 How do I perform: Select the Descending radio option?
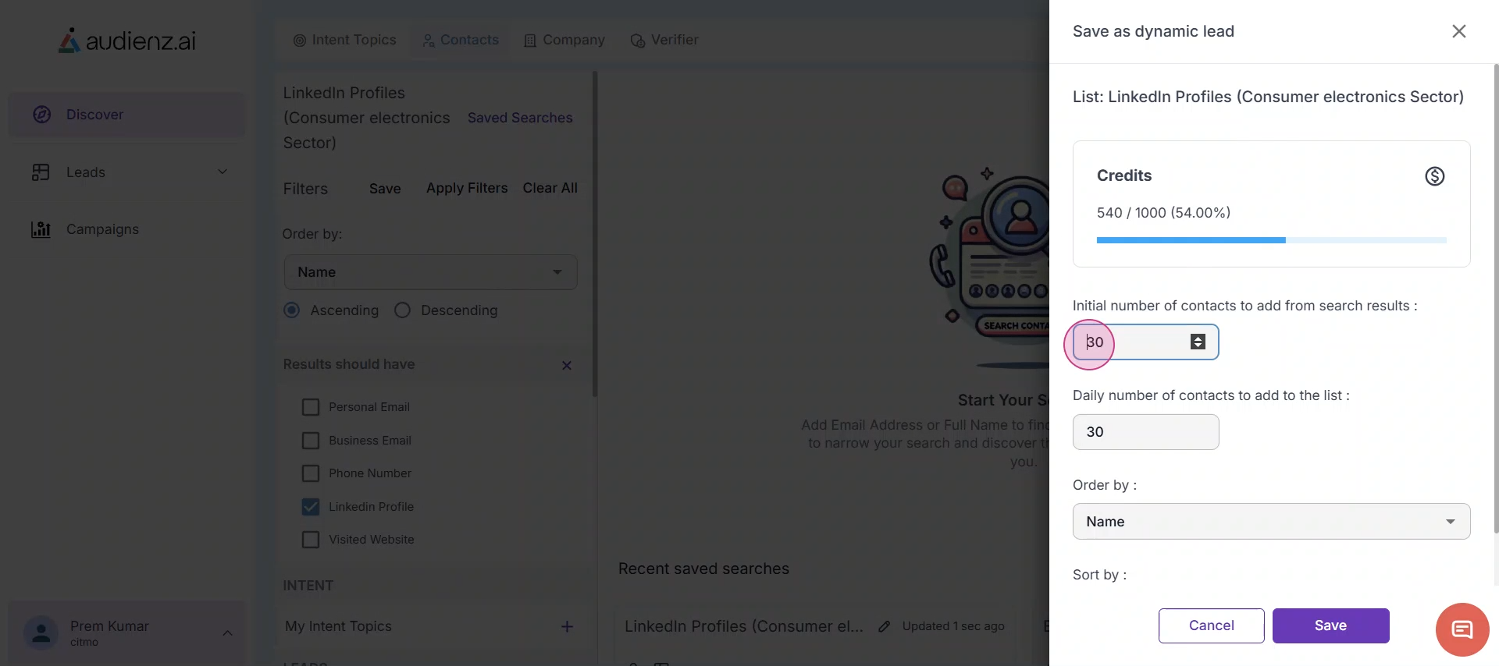(x=402, y=310)
